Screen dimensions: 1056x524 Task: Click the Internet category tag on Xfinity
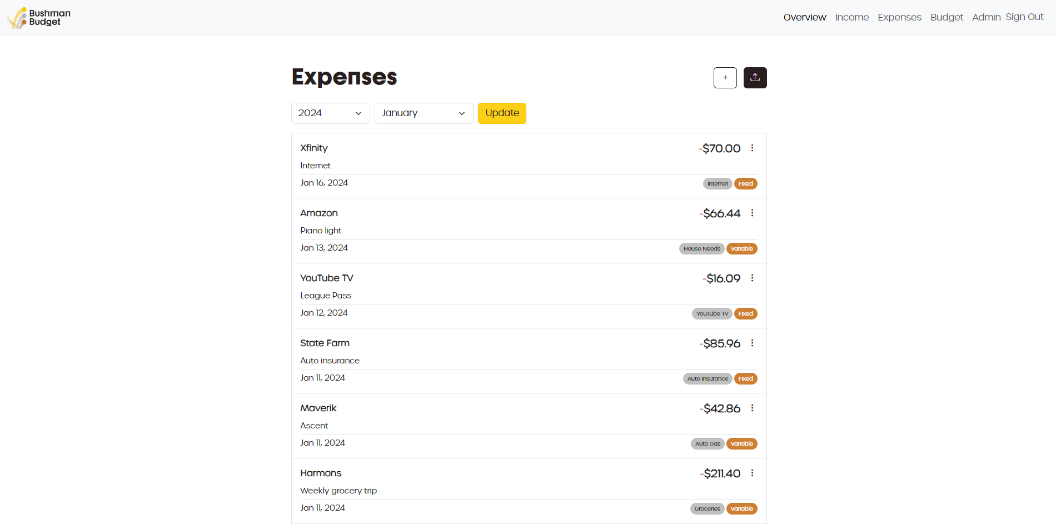718,184
